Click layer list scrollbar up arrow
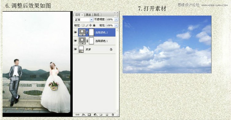Image resolution: width=231 pixels, height=120 pixels. coord(117,30)
